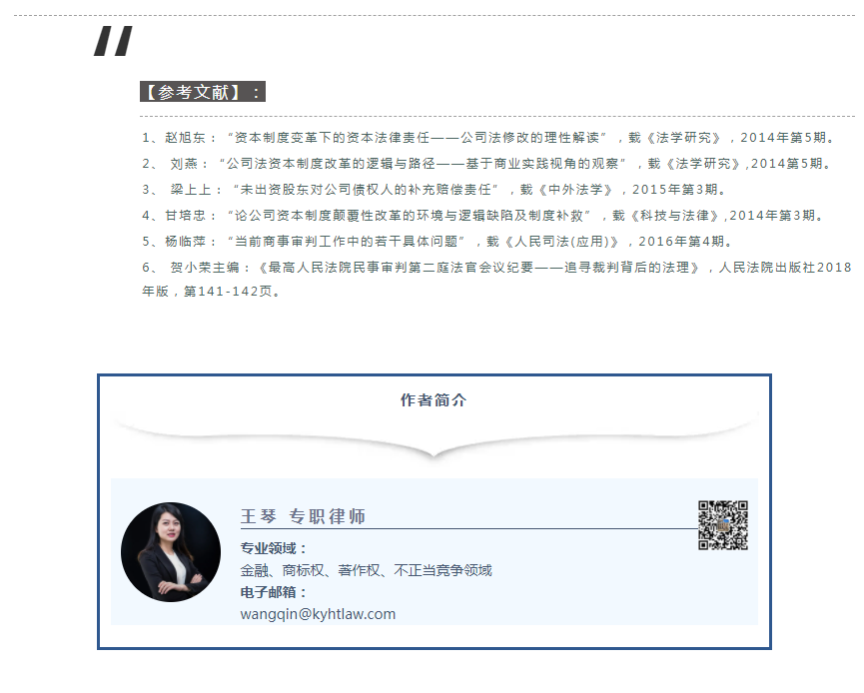Viewport: 864px width, 693px height.
Task: Click reference 2 by 刘燕
Action: pos(486,164)
